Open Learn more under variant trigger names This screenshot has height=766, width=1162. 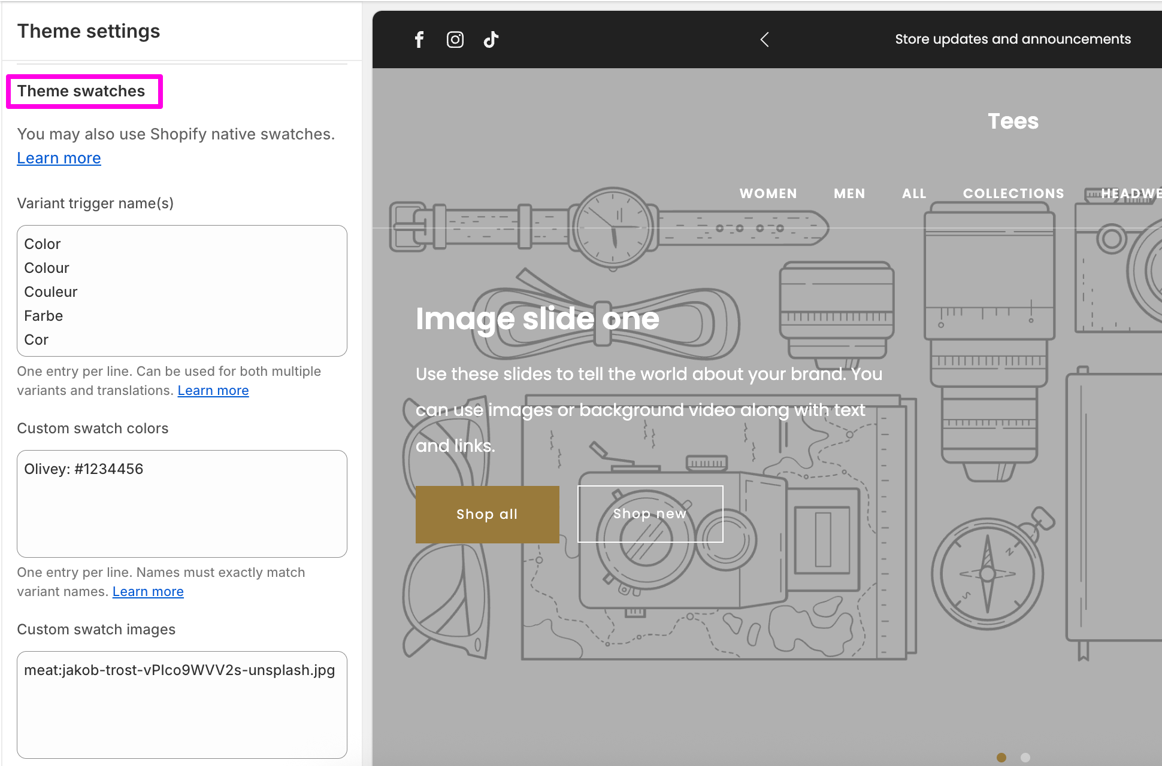[x=213, y=390]
